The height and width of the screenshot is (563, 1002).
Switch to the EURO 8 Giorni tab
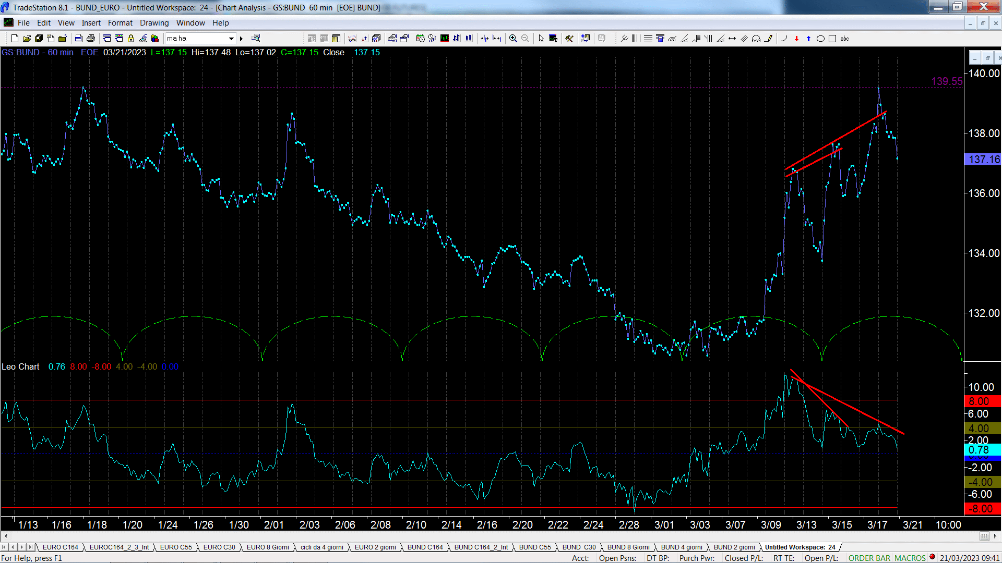[267, 547]
